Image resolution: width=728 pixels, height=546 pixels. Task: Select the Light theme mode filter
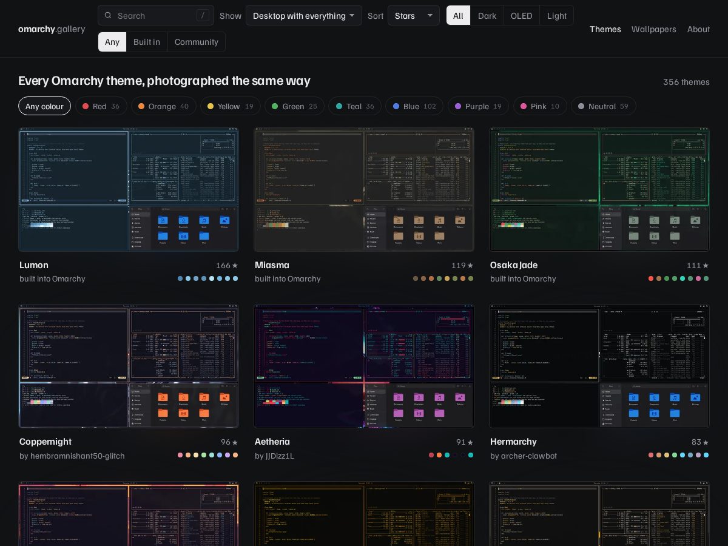[x=557, y=16]
